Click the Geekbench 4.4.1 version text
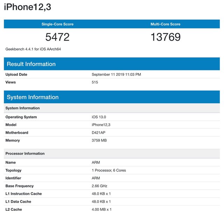This screenshot has width=224, height=216. (x=31, y=49)
